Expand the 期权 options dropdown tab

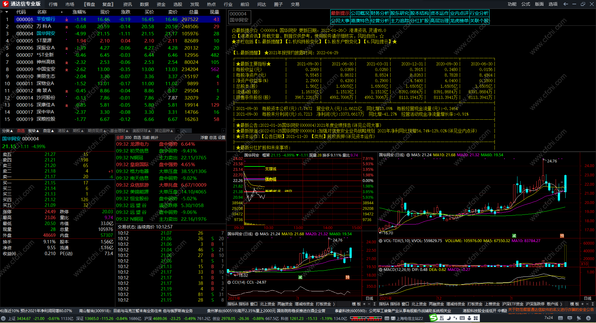coord(78,131)
